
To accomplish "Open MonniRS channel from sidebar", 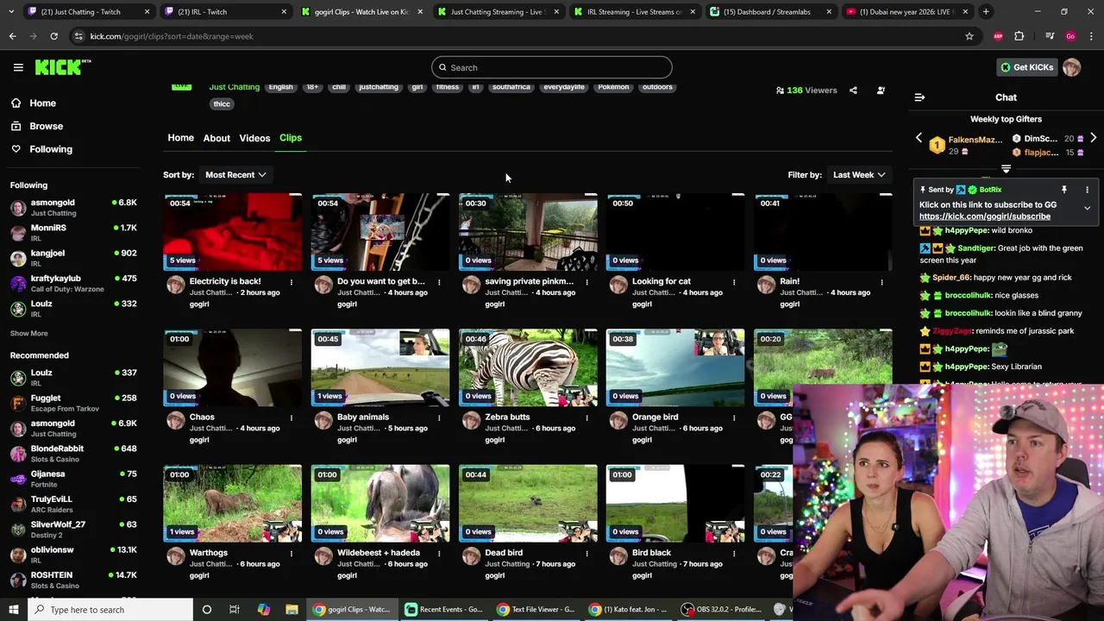I will pos(73,232).
